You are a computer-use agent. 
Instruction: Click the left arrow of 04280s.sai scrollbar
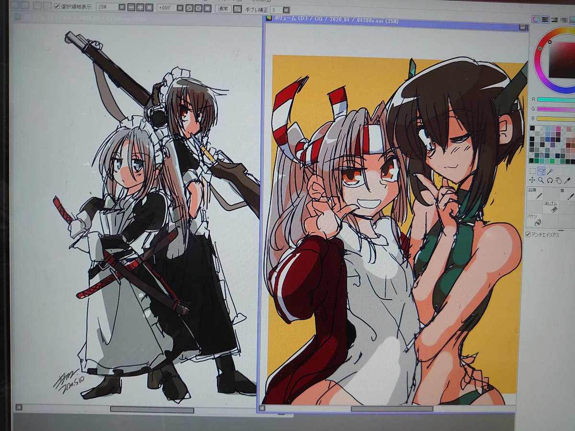coord(262,408)
